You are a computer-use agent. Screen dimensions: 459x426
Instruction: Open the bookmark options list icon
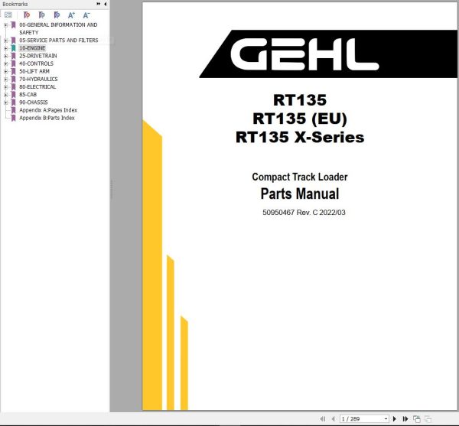(x=8, y=15)
